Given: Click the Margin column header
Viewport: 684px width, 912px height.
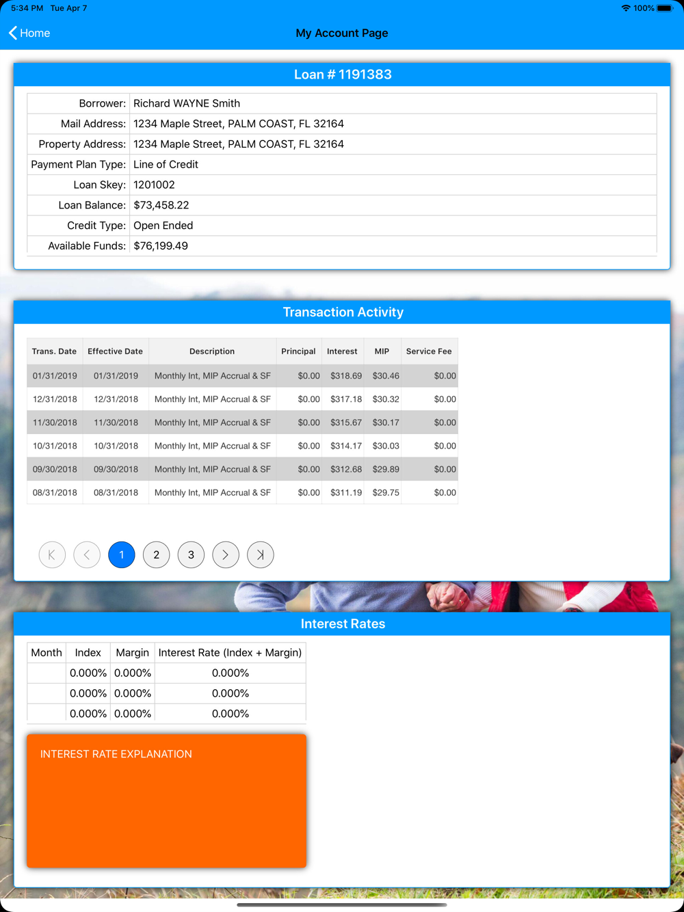Looking at the screenshot, I should 133,653.
